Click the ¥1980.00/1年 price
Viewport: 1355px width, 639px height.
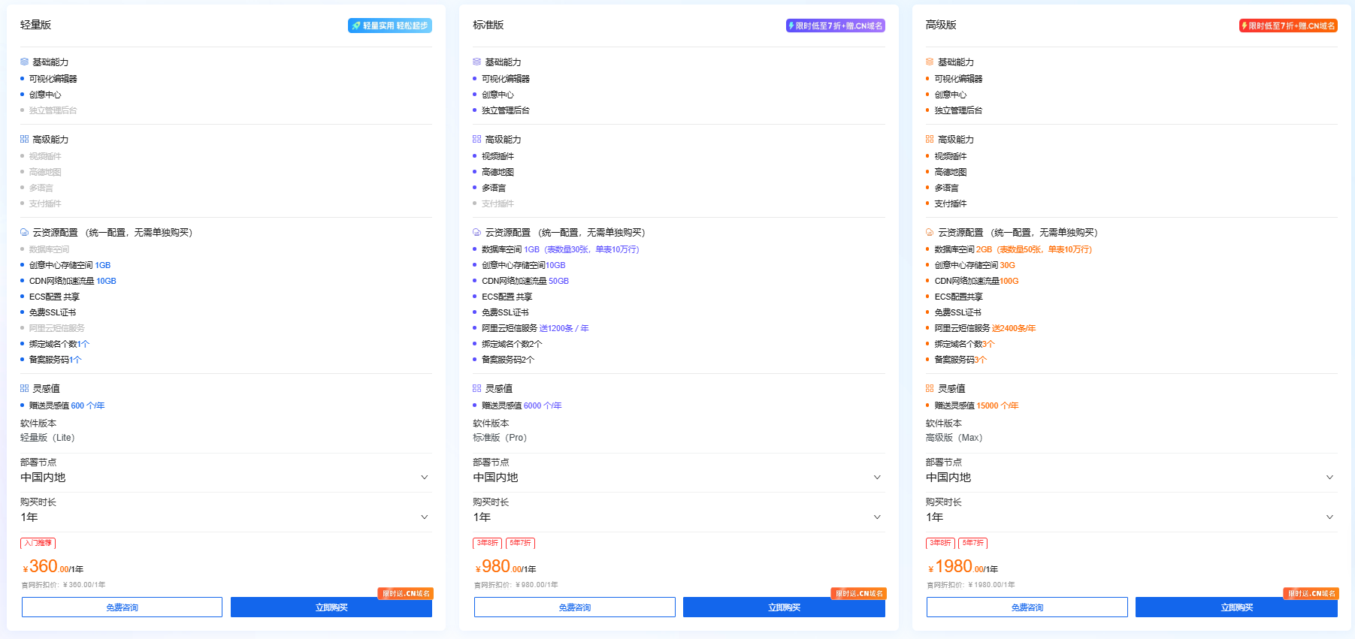click(963, 566)
